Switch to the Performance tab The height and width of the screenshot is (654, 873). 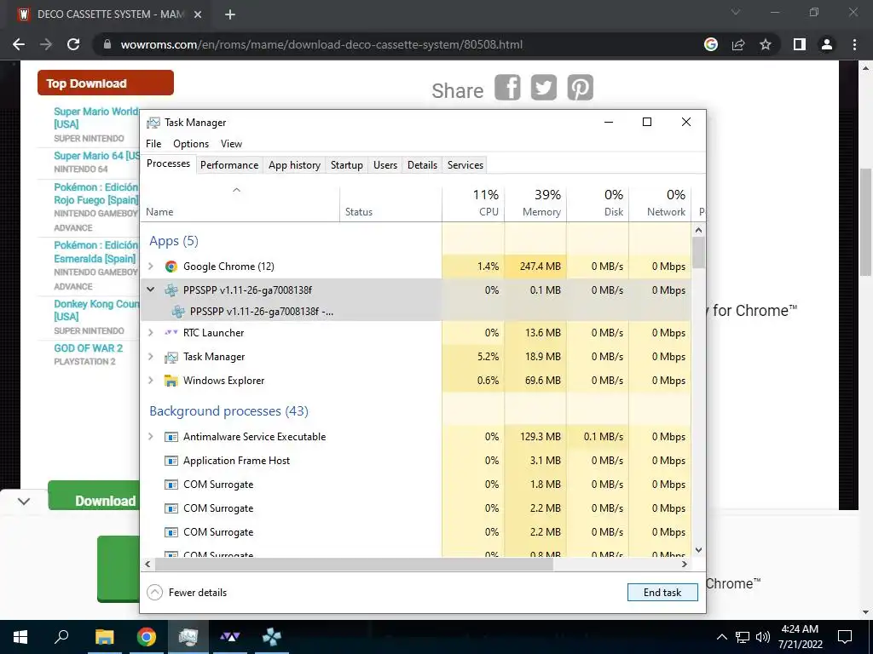[229, 164]
